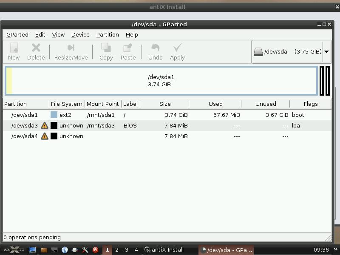Click the Undo operation toolbar icon

(x=156, y=48)
